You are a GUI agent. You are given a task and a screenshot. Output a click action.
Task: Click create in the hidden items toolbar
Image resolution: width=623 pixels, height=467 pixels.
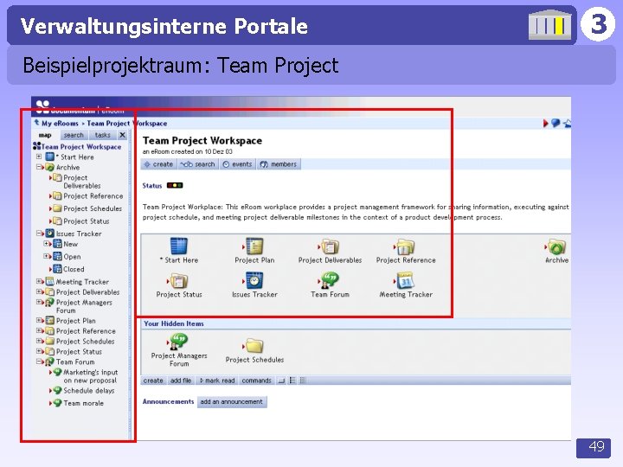[153, 381]
